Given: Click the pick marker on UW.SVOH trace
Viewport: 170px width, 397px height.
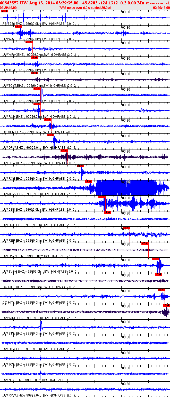Looking at the screenshot, I should pyautogui.click(x=156, y=259).
